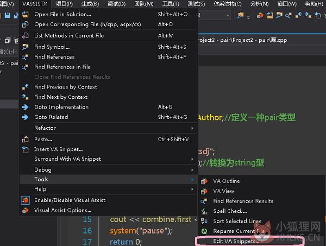Click Sort Selected Lines icon

pos(204,221)
